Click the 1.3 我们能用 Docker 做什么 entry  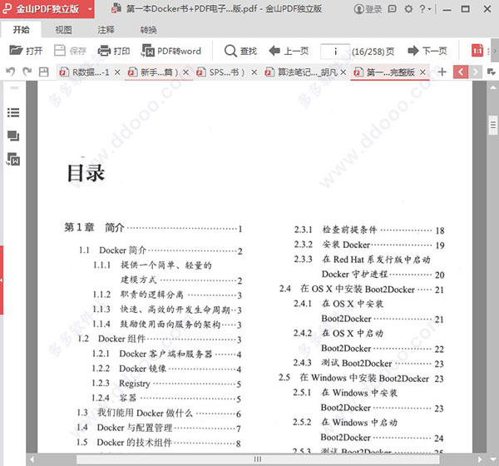click(x=159, y=413)
